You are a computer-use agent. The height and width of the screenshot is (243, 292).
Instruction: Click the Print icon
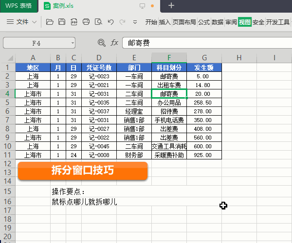point(86,22)
